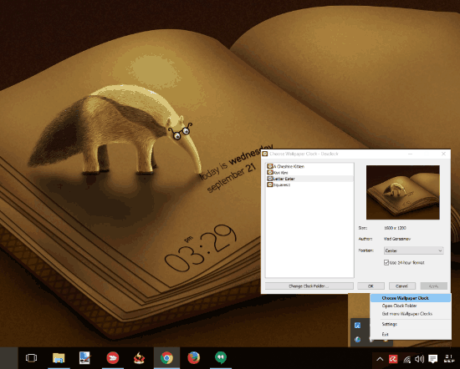
Task: Open Settings from the tray context menu
Action: 411,324
